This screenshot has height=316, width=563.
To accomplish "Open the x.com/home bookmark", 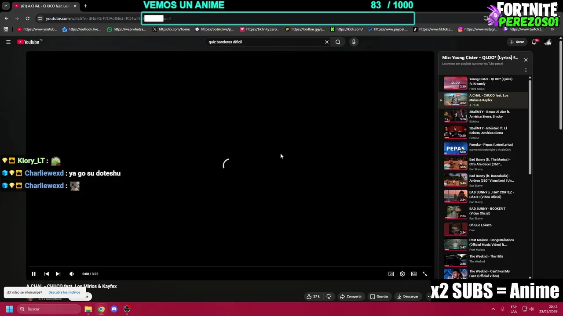I will click(x=171, y=29).
